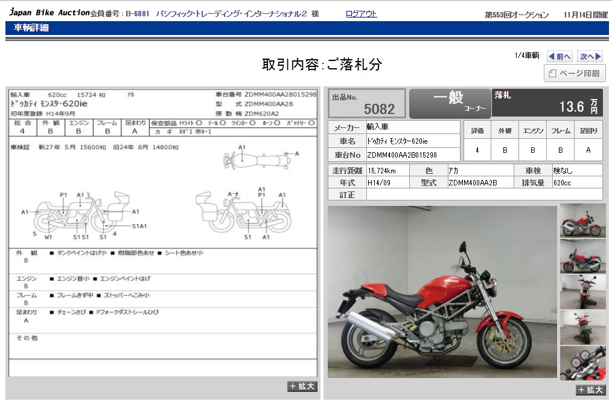Print the page with ページ印刷 button
The width and height of the screenshot is (612, 410).
pos(575,73)
